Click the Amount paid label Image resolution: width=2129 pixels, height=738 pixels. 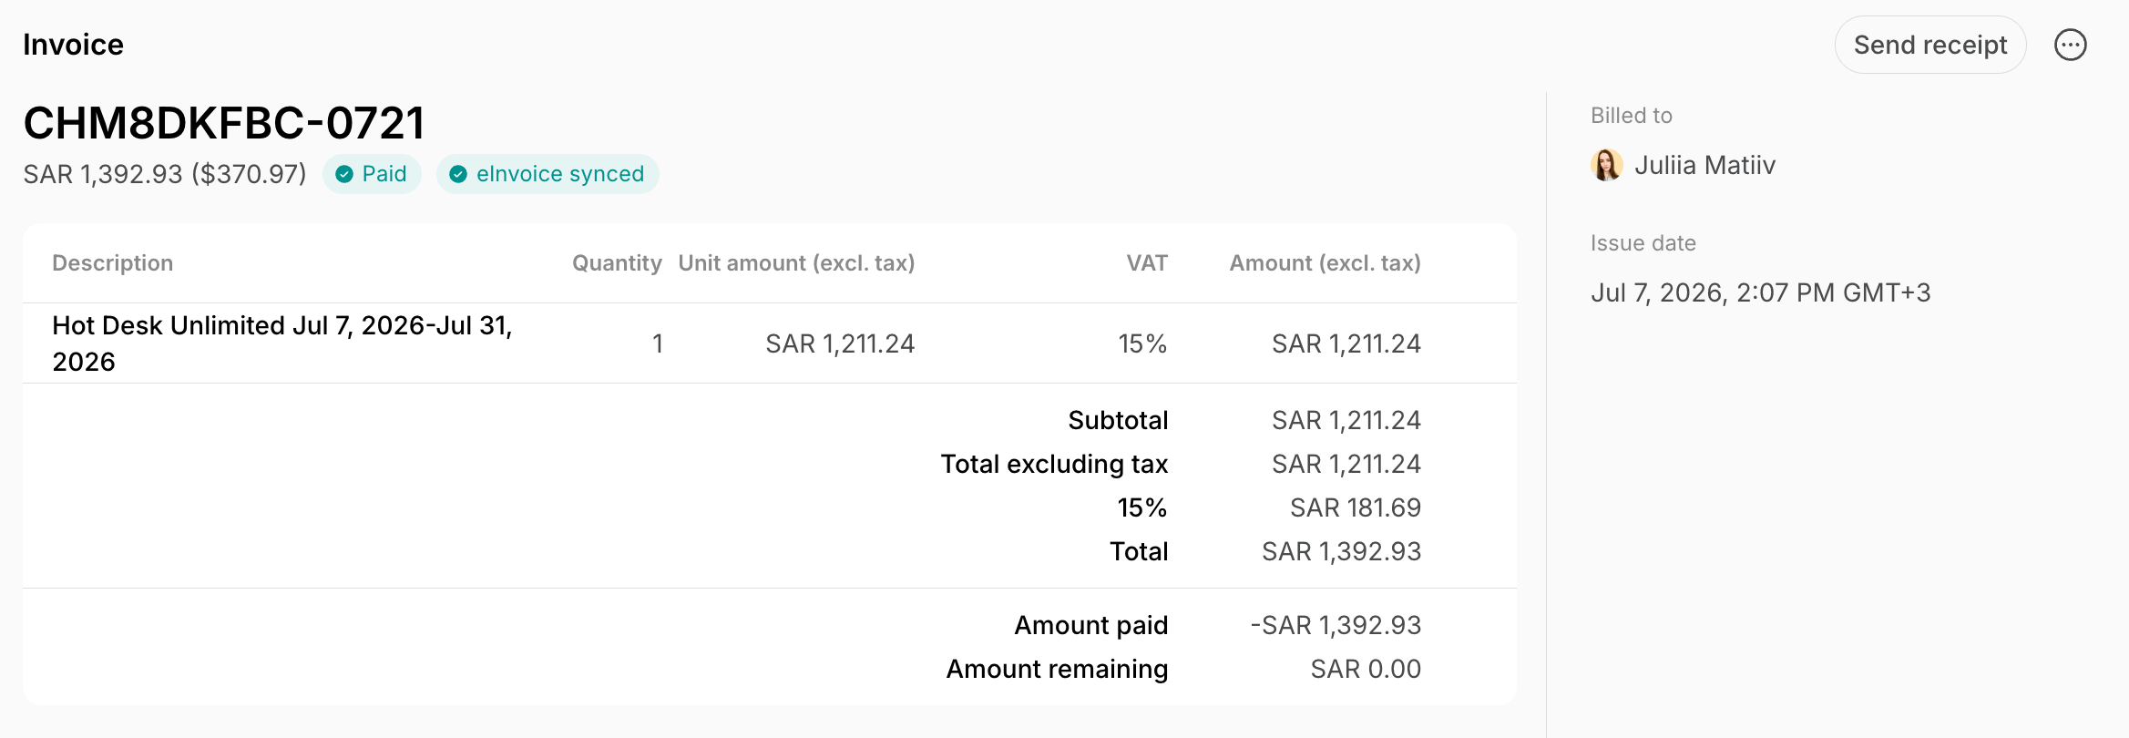click(x=1091, y=625)
